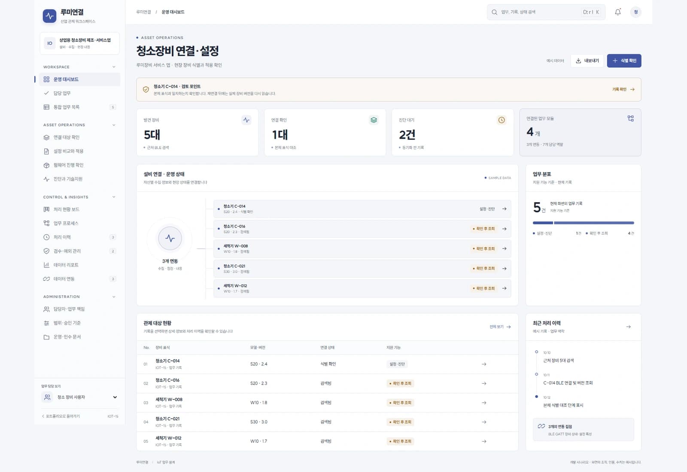
Task: Click the search magnifier icon
Action: pyautogui.click(x=495, y=12)
